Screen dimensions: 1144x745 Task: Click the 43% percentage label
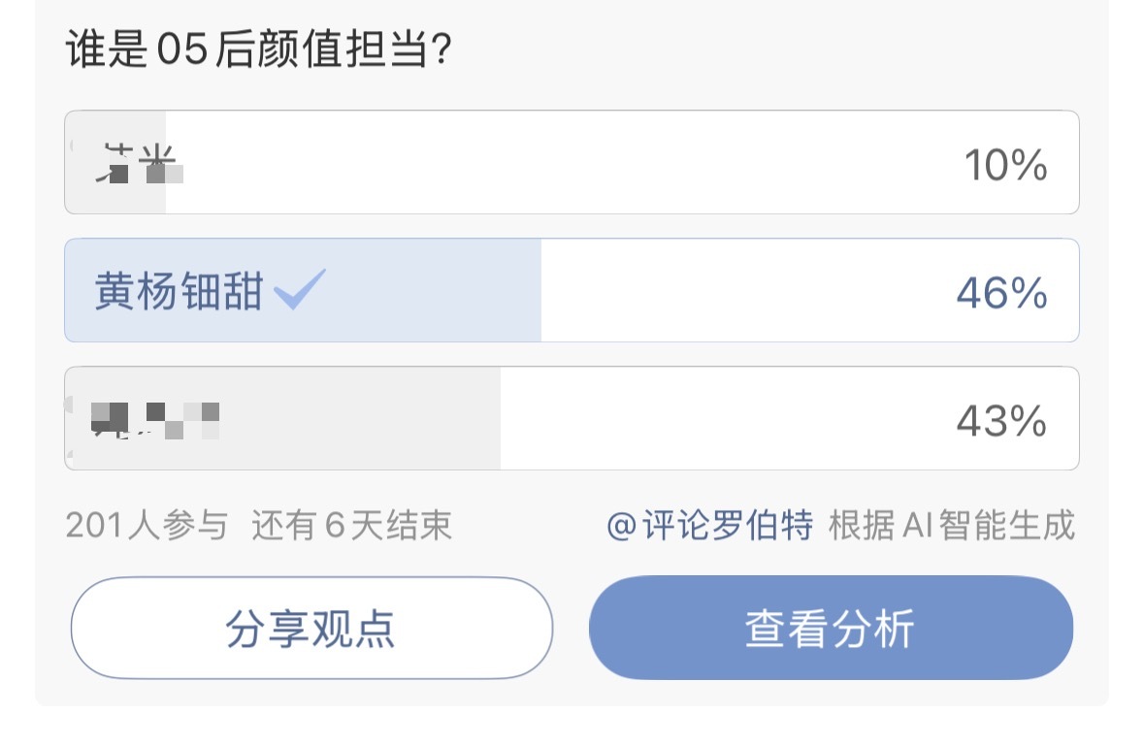pyautogui.click(x=1001, y=421)
